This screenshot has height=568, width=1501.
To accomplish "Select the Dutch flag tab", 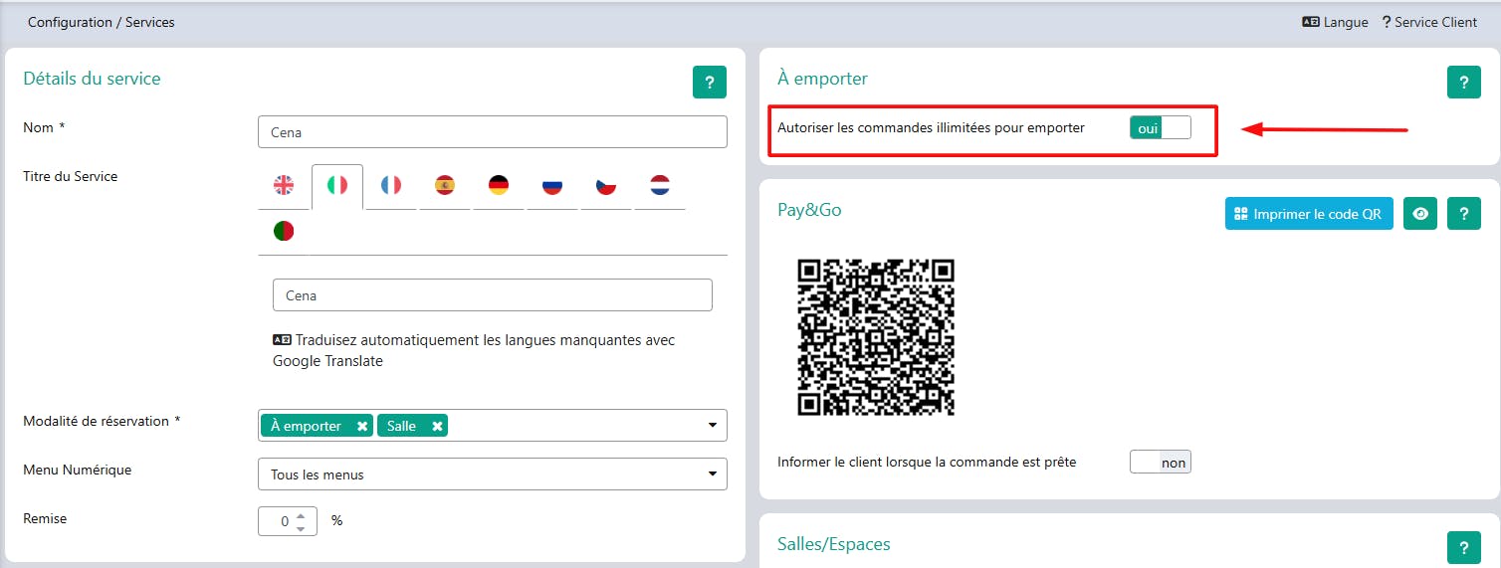I will pyautogui.click(x=660, y=185).
